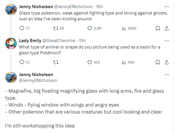Screen dimensions: 175x133
Task: Open @JennyENicholson handle in the main tweet
Action: (38, 80)
